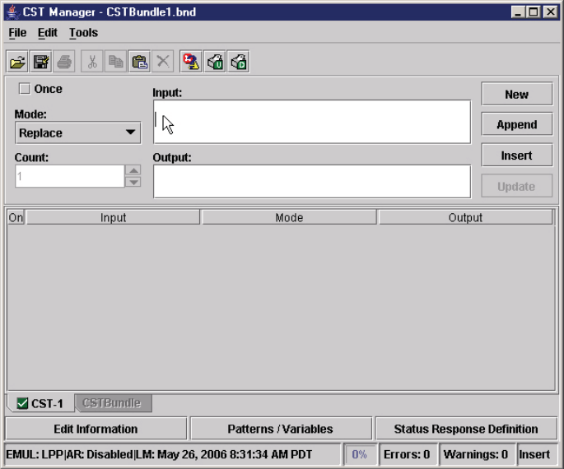Open Patterns / Variables panel

point(281,429)
